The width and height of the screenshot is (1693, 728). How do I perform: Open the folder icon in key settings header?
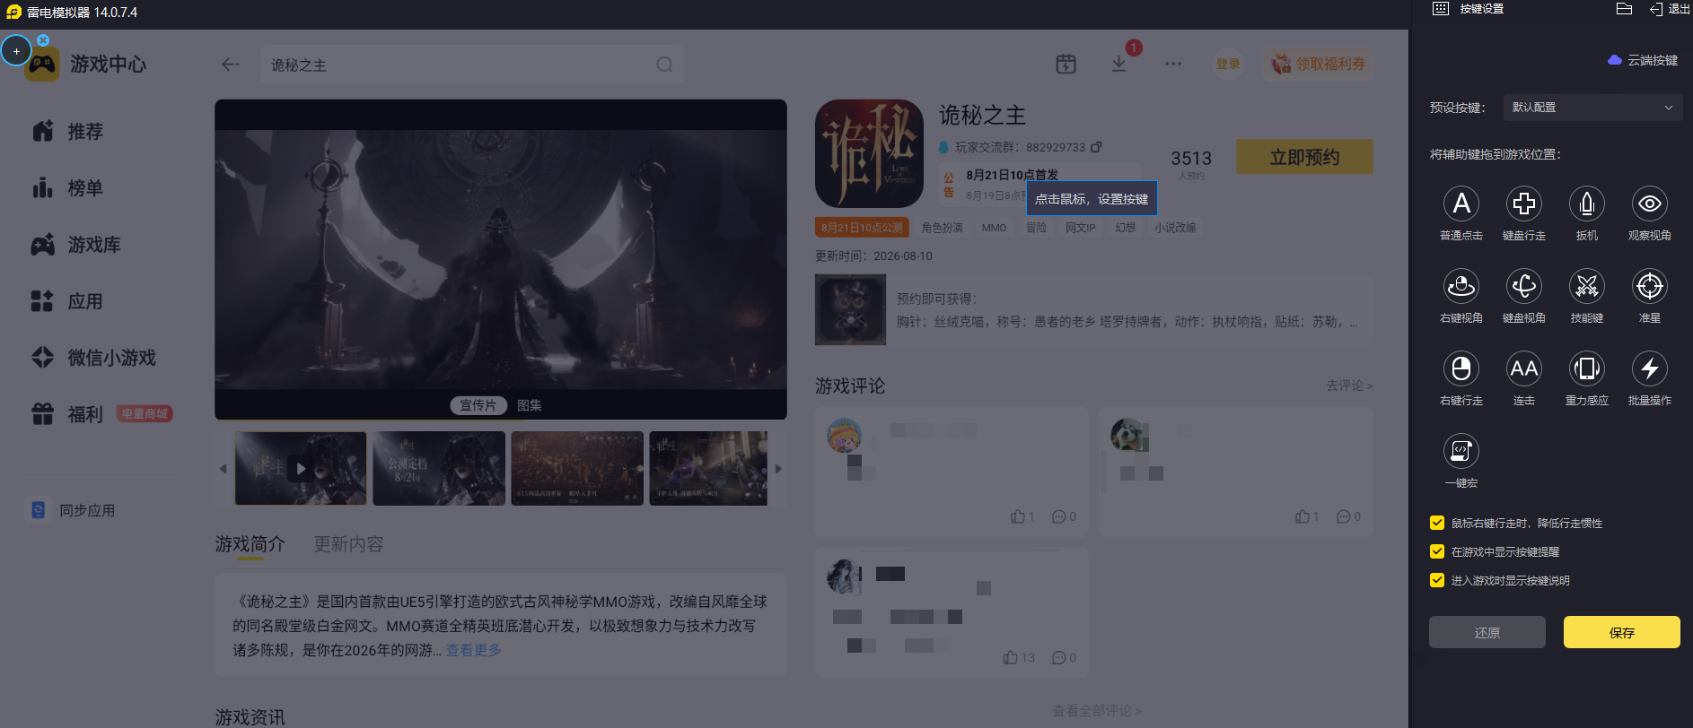tap(1624, 9)
